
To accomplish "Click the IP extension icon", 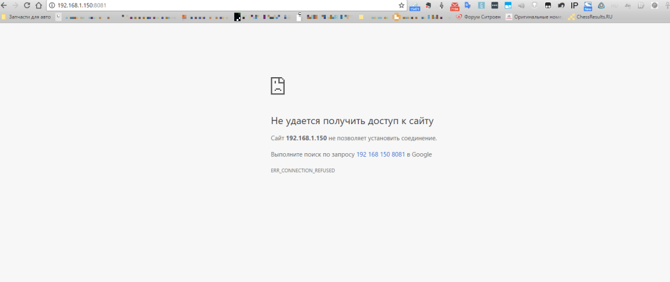I will click(x=574, y=5).
